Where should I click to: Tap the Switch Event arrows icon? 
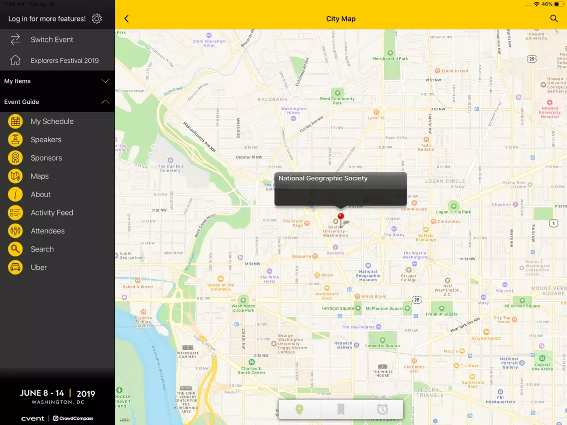point(15,39)
